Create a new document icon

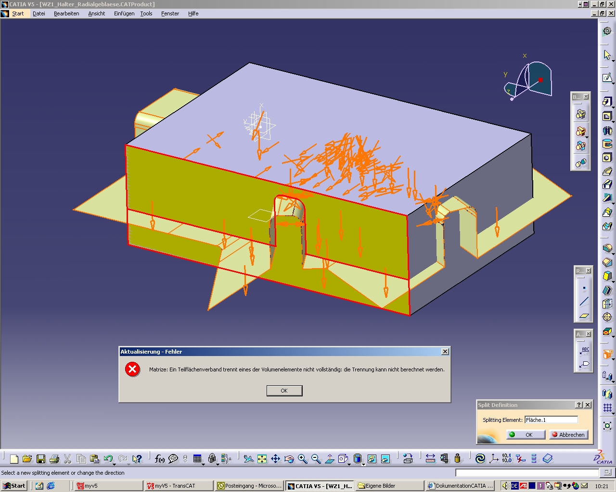click(x=14, y=459)
